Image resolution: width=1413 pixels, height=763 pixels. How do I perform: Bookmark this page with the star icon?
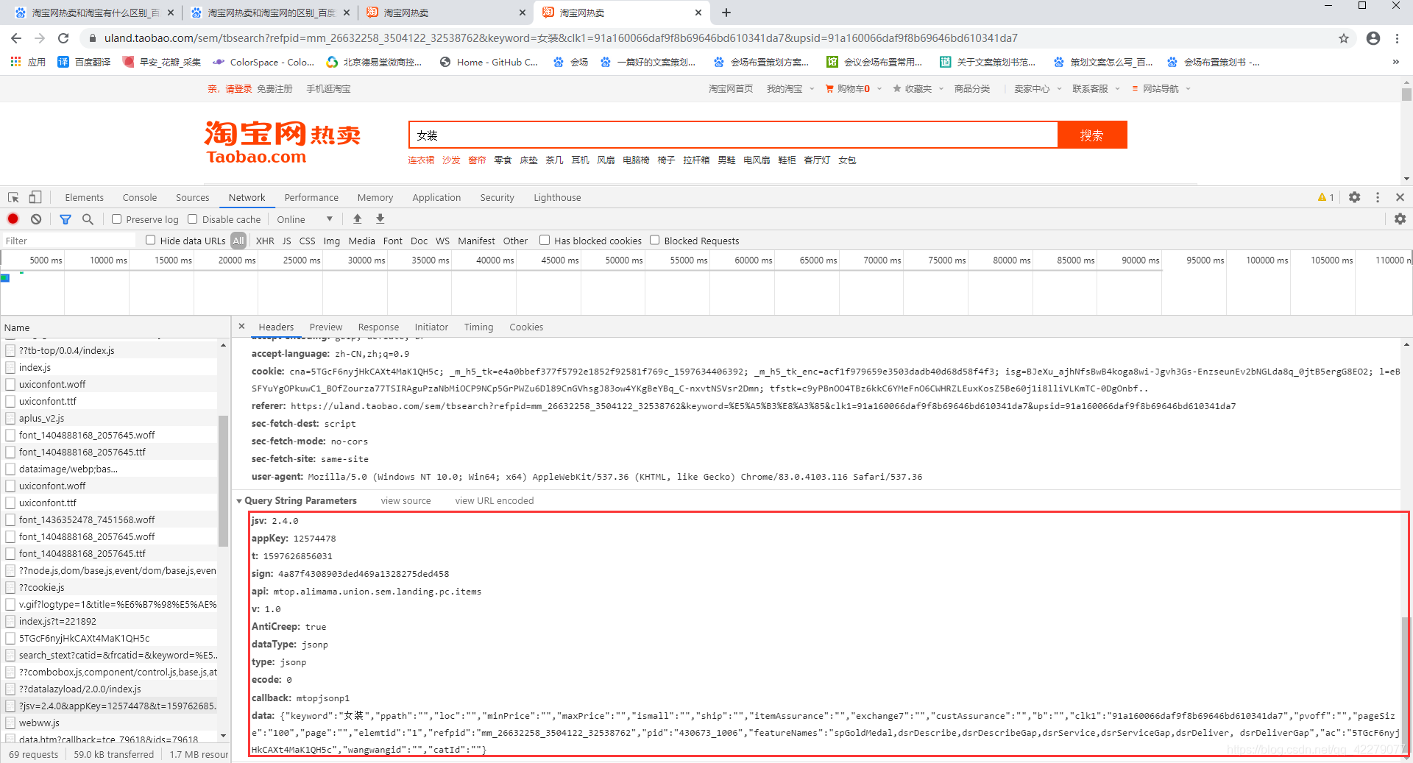pyautogui.click(x=1344, y=38)
